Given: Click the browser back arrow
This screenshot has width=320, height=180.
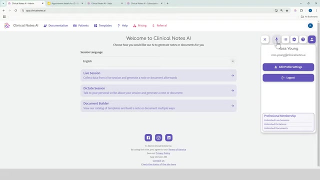Looking at the screenshot, I should click(3, 10).
